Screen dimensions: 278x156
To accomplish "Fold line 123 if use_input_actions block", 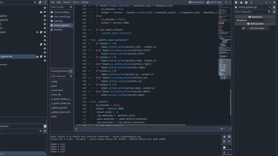I will click(89, 30).
